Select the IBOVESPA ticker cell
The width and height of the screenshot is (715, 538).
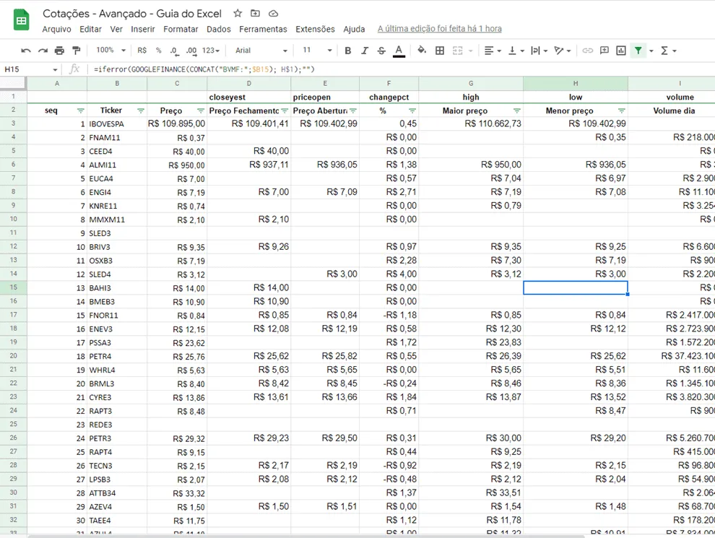click(117, 124)
